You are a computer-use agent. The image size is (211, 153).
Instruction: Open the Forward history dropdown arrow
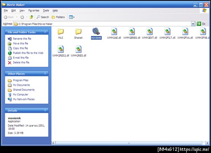pyautogui.click(x=27, y=17)
